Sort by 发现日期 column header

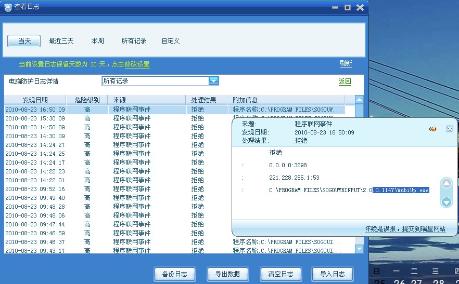(35, 100)
